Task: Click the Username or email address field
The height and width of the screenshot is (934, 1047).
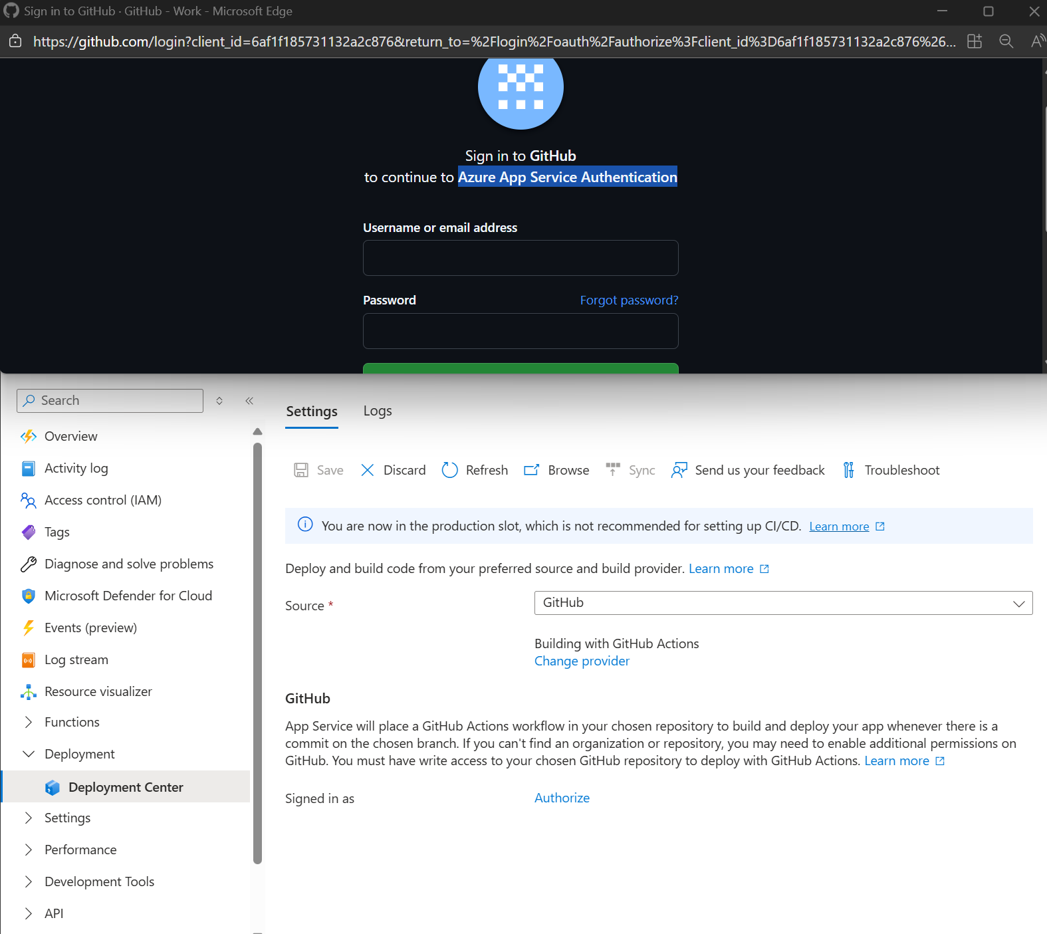Action: tap(521, 258)
